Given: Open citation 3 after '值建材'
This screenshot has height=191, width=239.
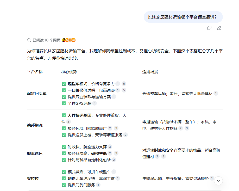Looking at the screenshot, I should click(163, 156).
